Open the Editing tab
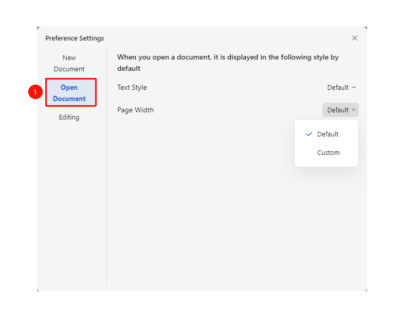 pos(69,117)
